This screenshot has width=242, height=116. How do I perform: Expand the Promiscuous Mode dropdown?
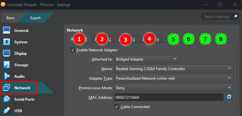[x=174, y=88]
